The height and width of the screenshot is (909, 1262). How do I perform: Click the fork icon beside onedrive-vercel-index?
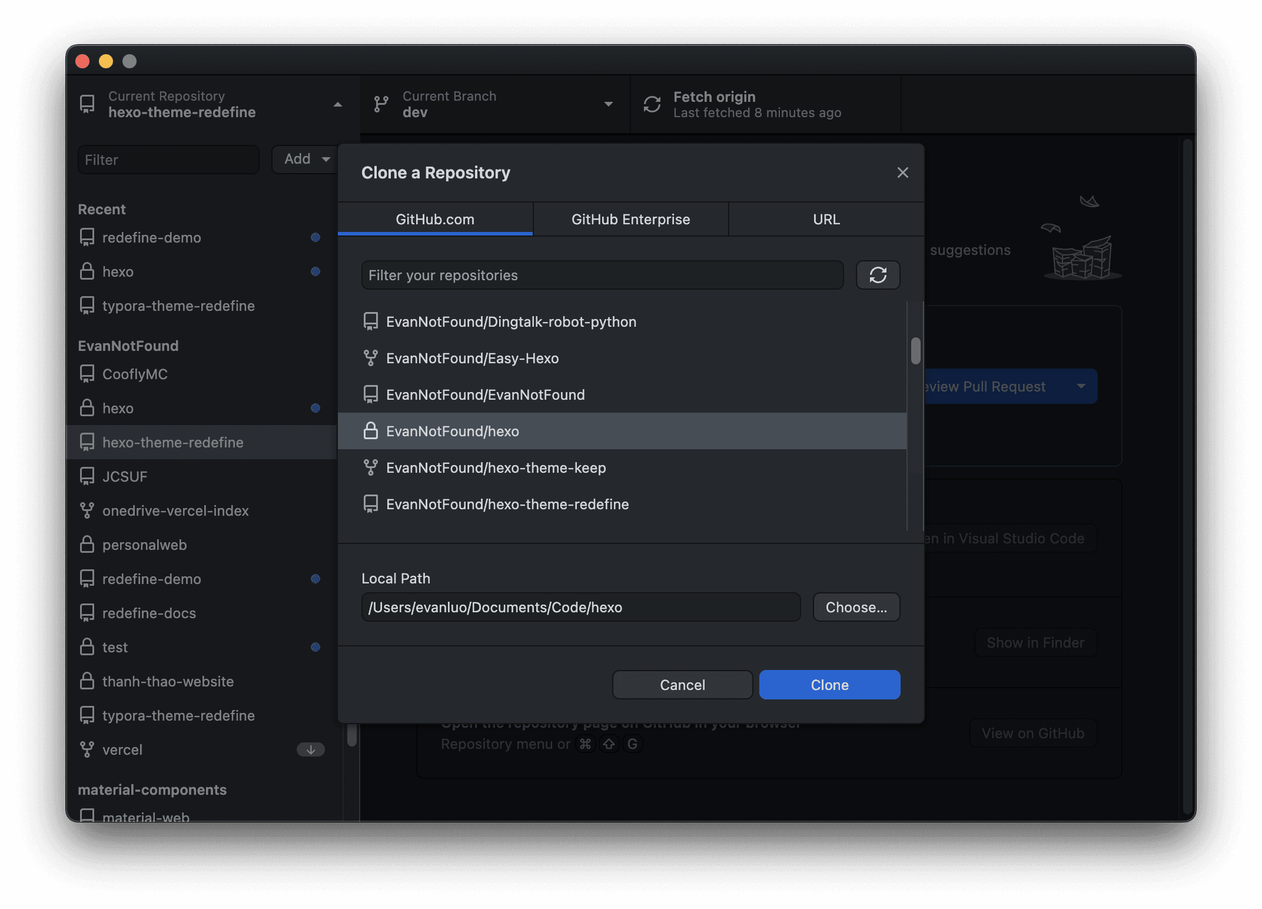point(87,510)
